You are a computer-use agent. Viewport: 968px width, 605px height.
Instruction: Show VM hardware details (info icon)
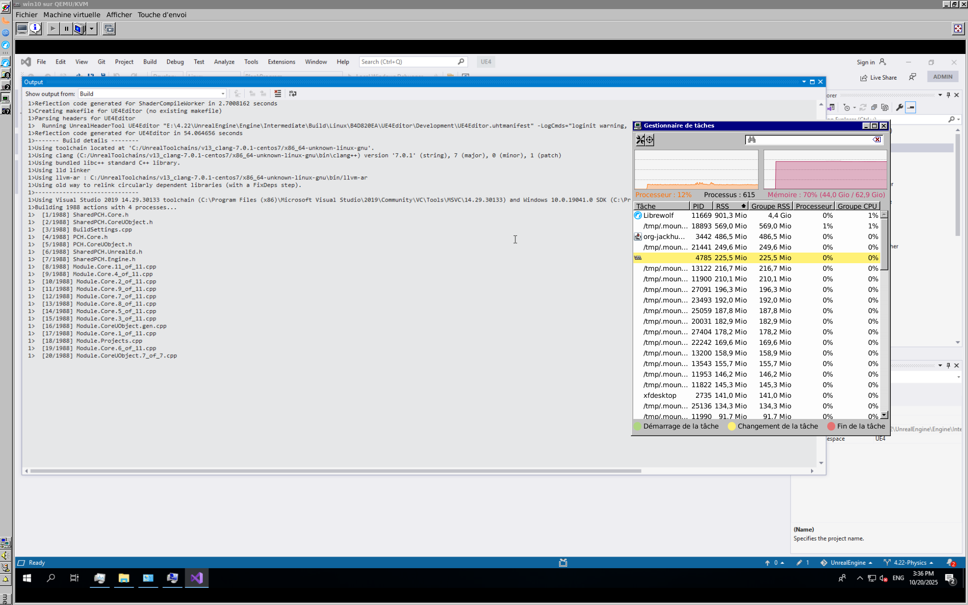tap(35, 29)
